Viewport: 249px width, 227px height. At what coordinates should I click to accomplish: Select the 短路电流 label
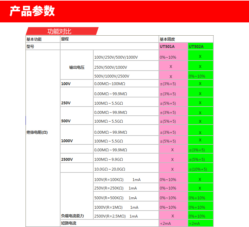pos(69,223)
